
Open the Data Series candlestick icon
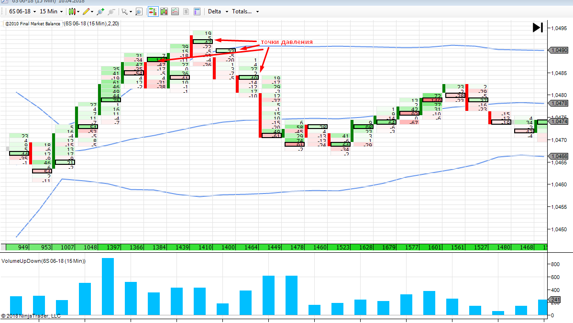coord(164,11)
